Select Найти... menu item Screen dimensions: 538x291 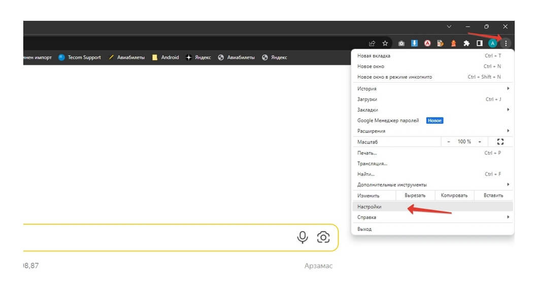tap(432, 174)
